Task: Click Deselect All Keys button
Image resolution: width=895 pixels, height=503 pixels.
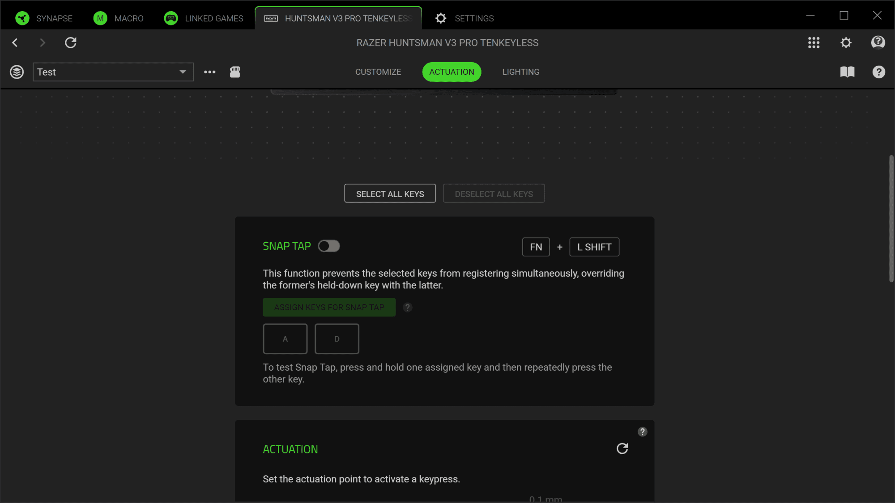Action: coord(494,194)
